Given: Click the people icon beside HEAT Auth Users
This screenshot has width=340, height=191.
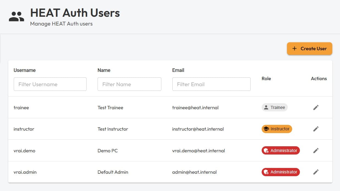Looking at the screenshot, I should [x=16, y=16].
